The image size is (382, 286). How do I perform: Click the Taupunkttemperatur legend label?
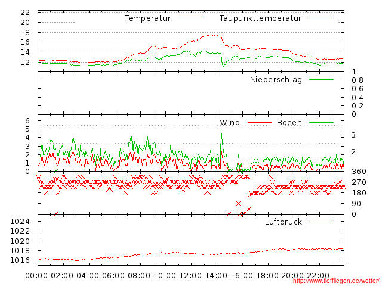tap(260, 18)
